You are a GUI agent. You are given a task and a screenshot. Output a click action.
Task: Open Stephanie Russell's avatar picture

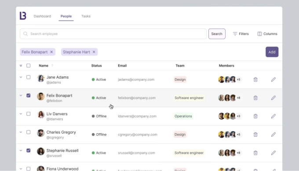click(40, 151)
